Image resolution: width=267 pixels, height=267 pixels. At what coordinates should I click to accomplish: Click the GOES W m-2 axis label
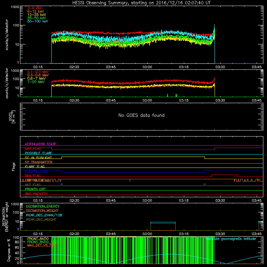12,116
